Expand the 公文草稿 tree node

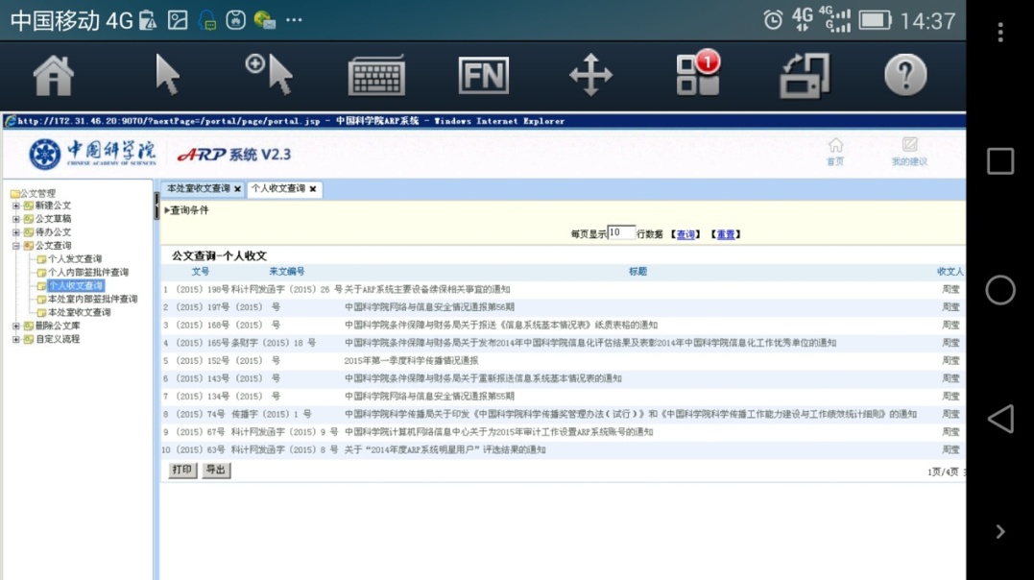point(15,219)
